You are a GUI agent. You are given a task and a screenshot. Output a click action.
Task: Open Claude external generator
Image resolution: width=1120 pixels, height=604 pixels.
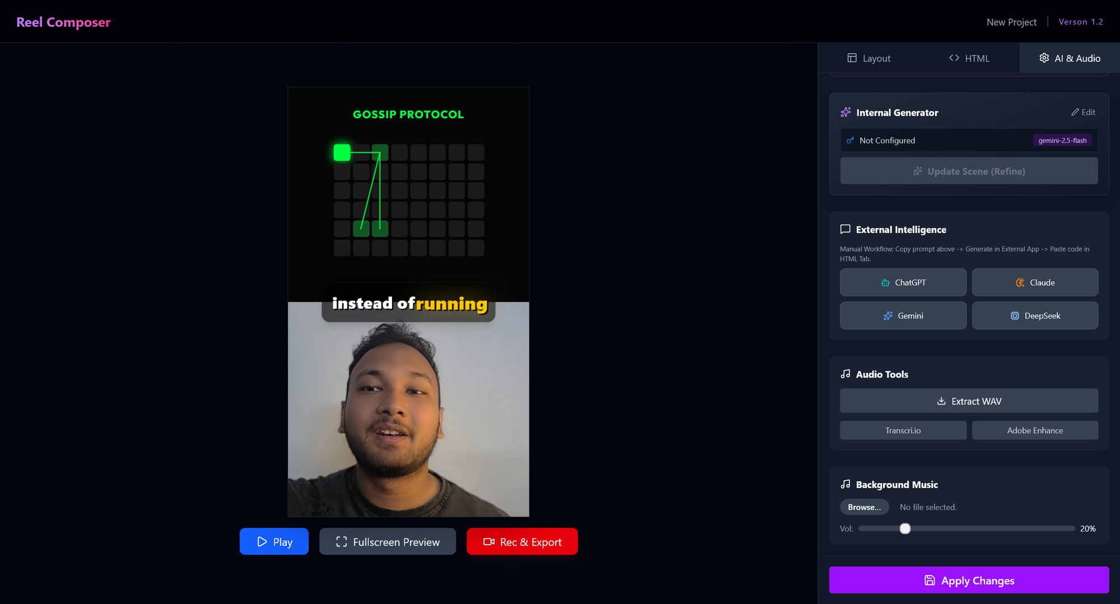(1034, 282)
